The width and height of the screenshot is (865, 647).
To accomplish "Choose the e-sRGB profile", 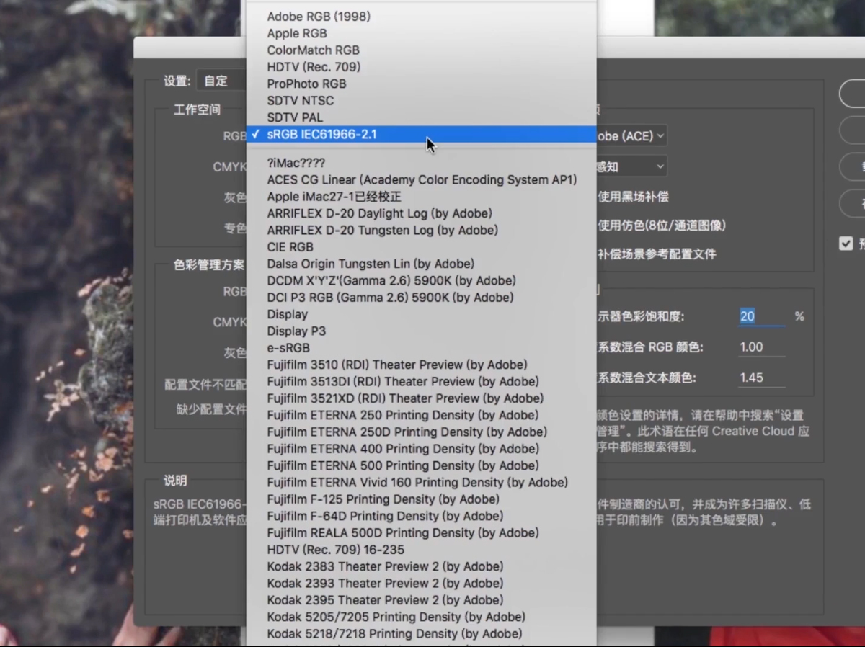I will click(x=288, y=348).
